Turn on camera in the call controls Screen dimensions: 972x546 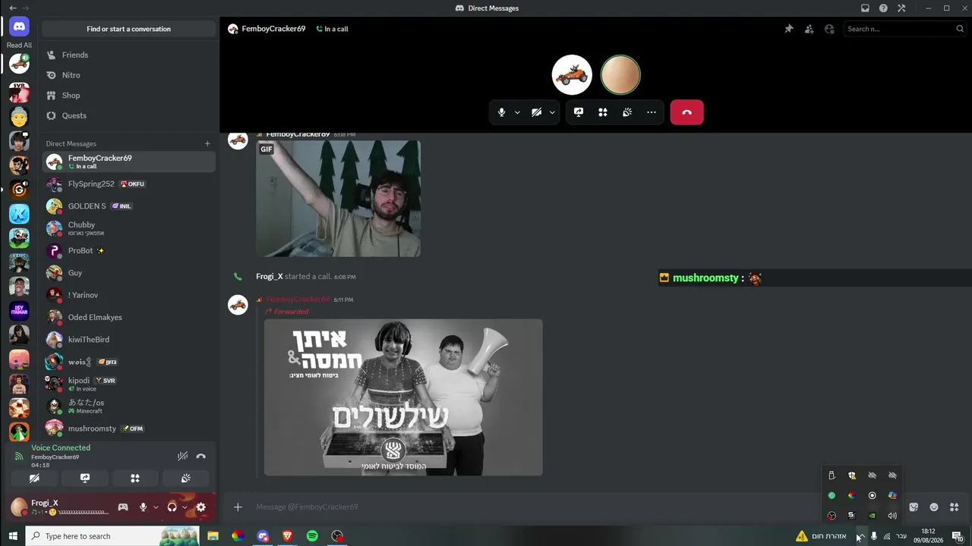point(536,112)
